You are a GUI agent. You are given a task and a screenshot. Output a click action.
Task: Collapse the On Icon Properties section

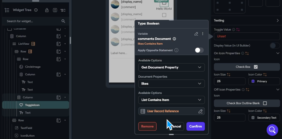[x=278, y=53]
